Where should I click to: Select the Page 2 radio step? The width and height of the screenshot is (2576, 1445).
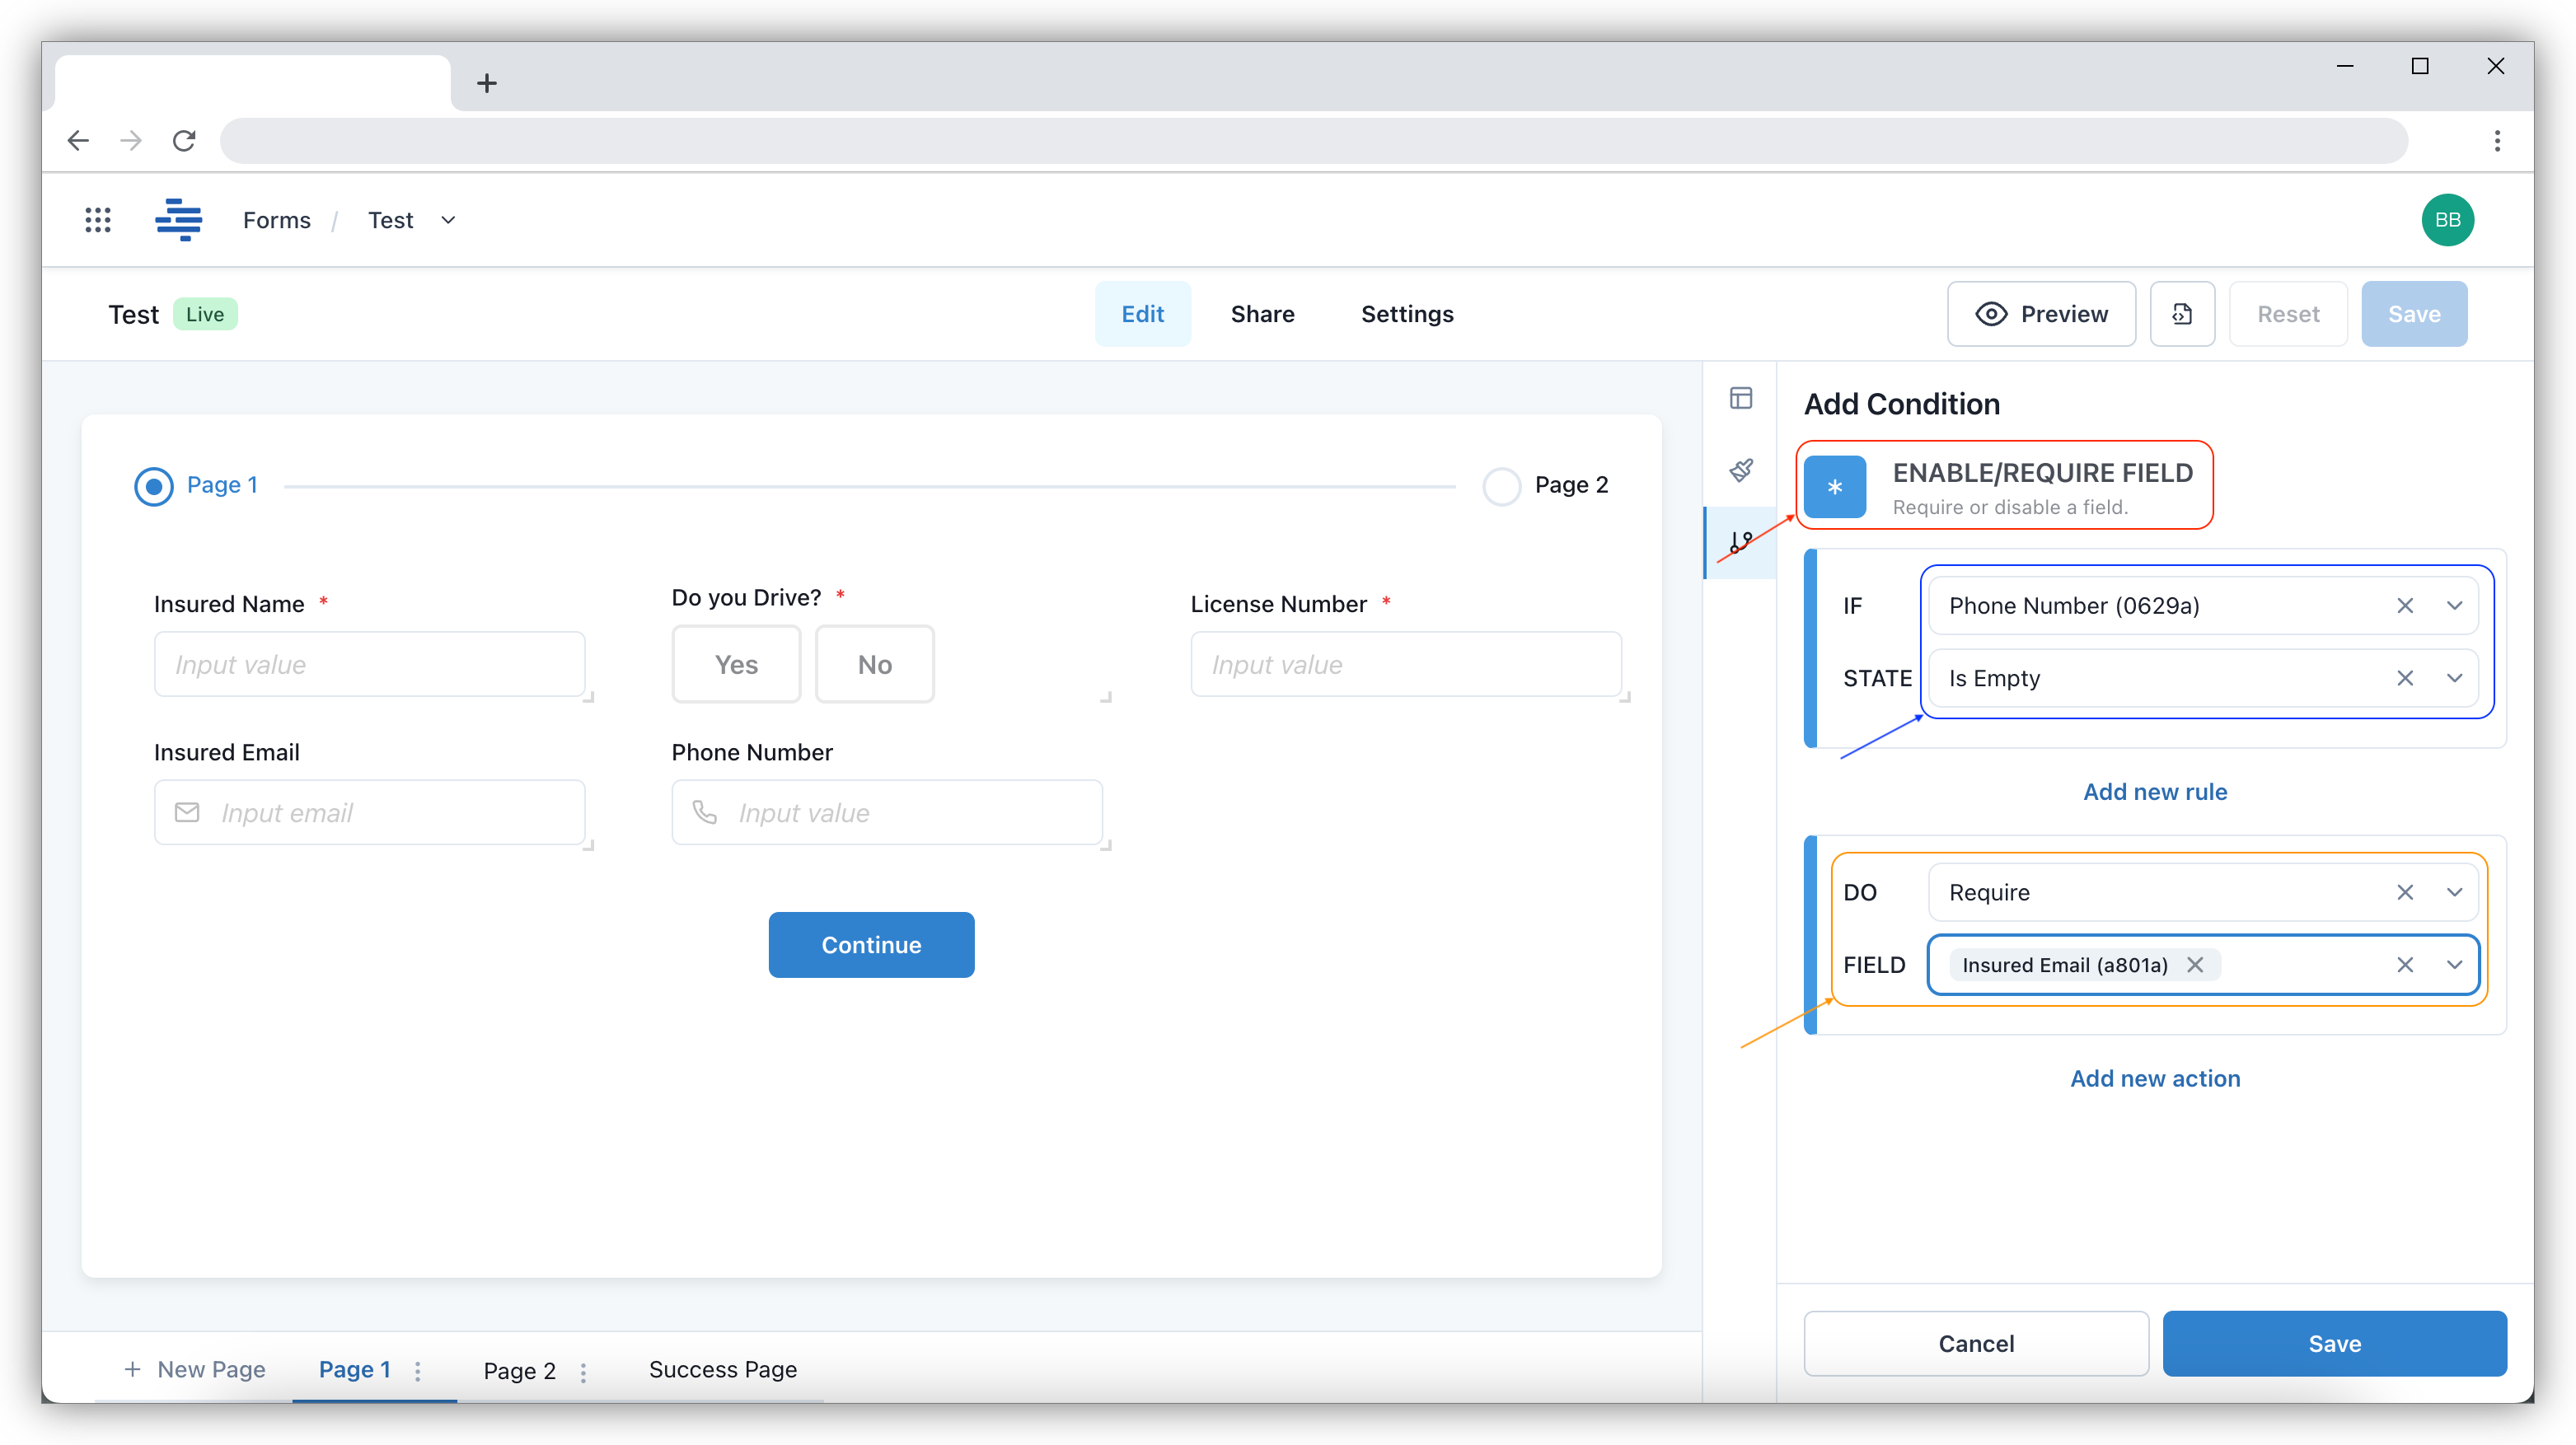click(x=1501, y=486)
